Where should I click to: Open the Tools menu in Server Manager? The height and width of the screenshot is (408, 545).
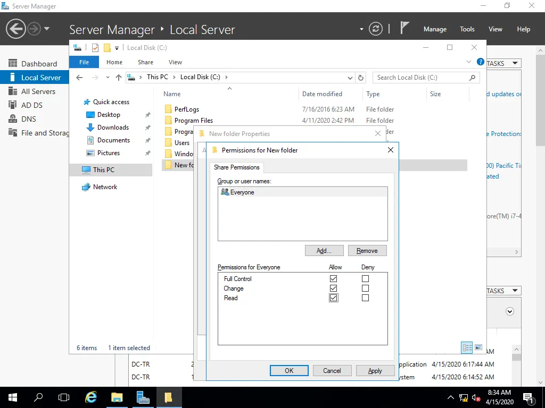(467, 29)
